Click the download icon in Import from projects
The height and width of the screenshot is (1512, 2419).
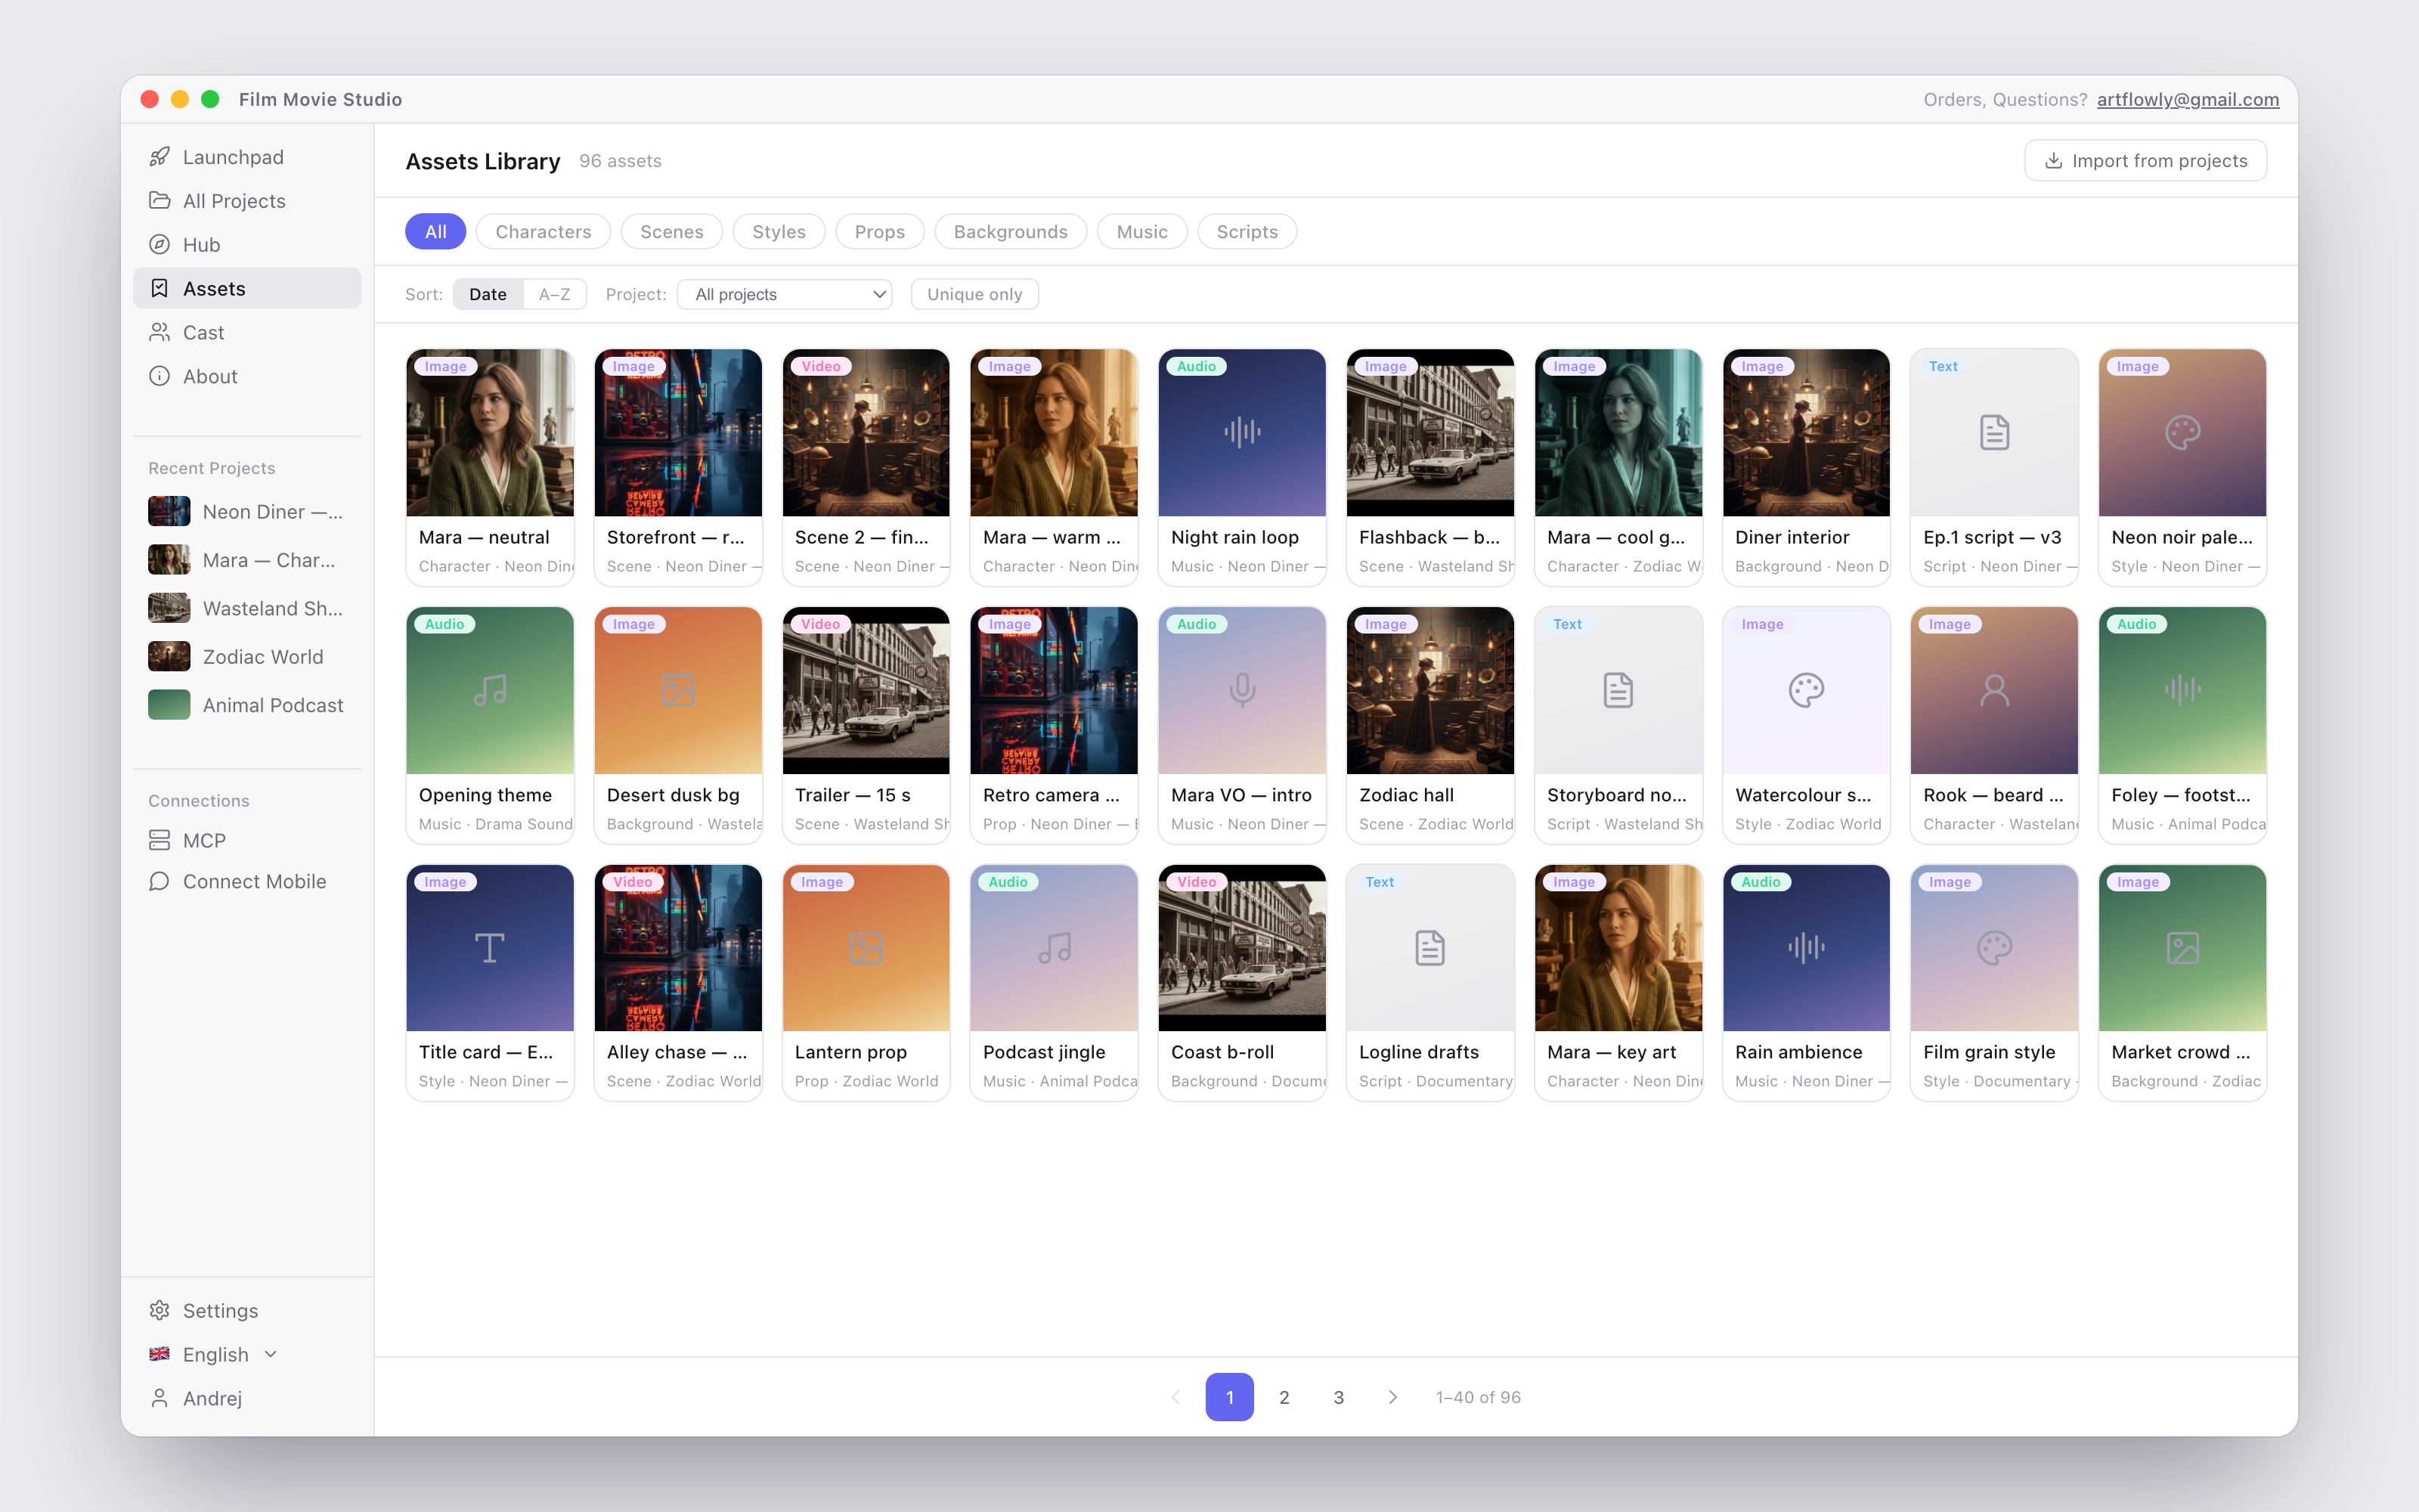coord(2053,161)
